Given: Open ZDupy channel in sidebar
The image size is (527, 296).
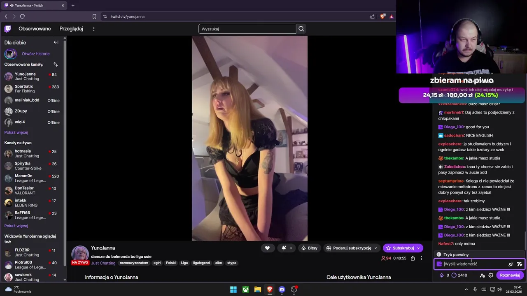Looking at the screenshot, I should click(33, 111).
